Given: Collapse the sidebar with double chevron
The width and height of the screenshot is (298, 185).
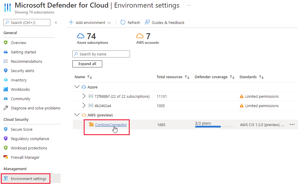Looking at the screenshot, I should (56, 22).
